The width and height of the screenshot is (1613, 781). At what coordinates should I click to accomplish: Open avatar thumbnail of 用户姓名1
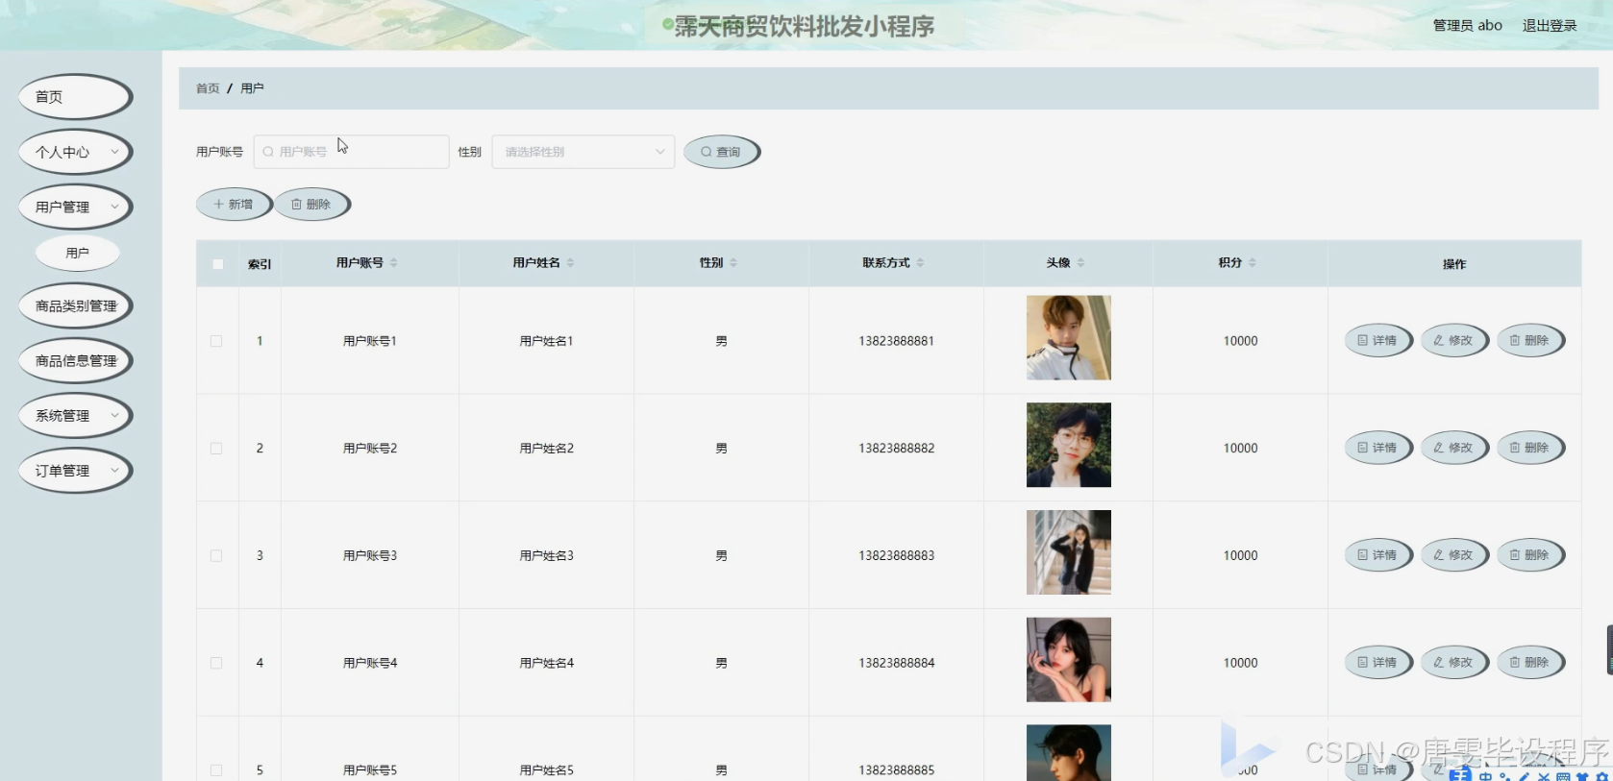tap(1069, 337)
